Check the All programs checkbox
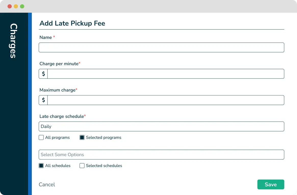 (x=41, y=138)
